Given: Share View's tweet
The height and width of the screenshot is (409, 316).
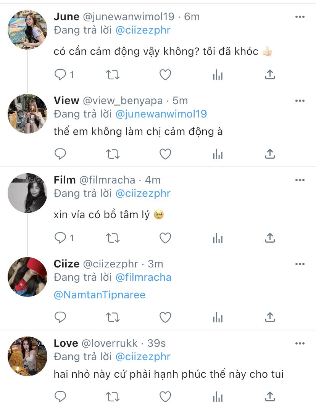Looking at the screenshot, I should [270, 154].
